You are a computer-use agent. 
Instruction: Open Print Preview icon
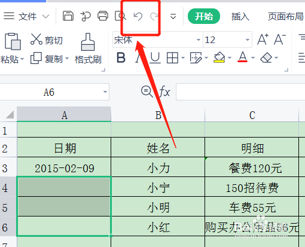click(120, 16)
